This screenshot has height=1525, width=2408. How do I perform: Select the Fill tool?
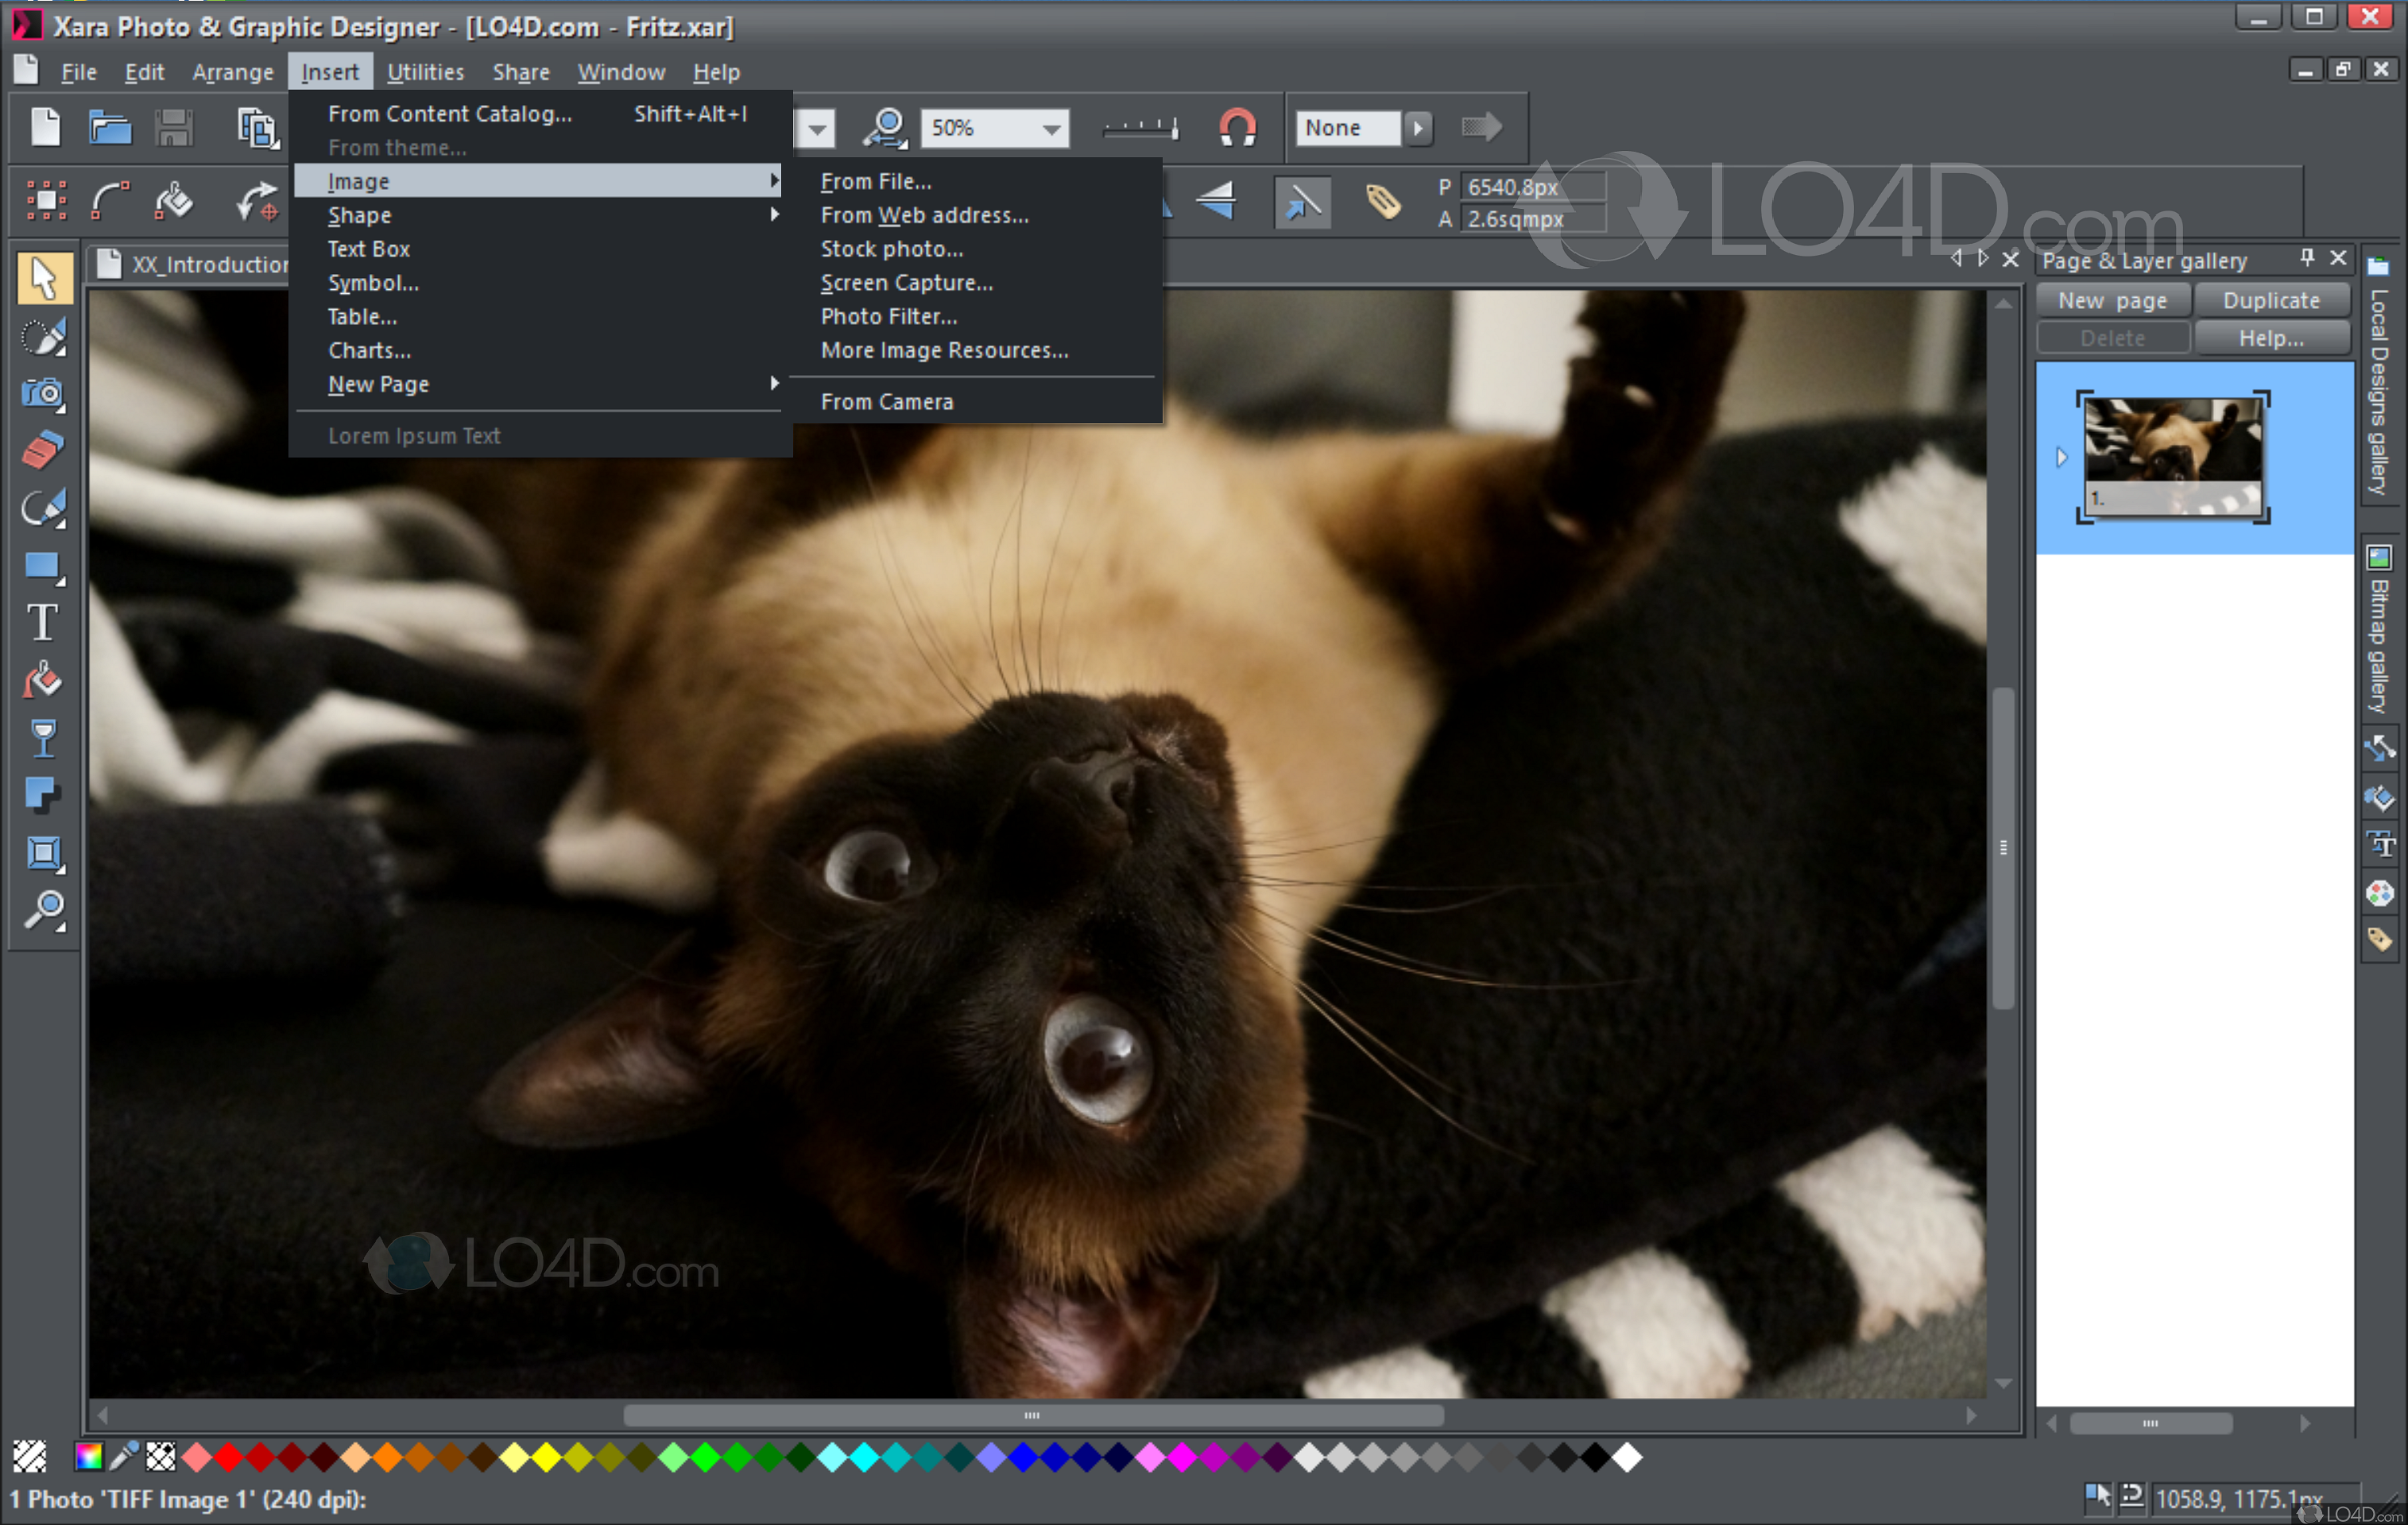43,681
